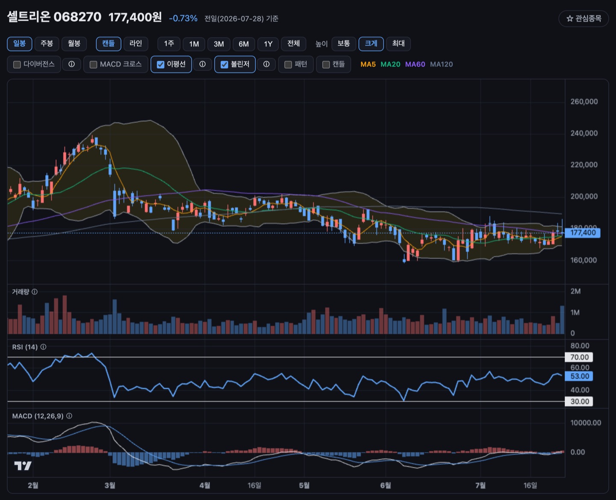This screenshot has width=616, height=500.
Task: Click the 177,400 price label on axis
Action: [x=583, y=233]
